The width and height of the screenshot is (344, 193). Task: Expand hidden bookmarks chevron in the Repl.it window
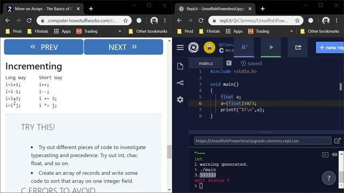[291, 31]
